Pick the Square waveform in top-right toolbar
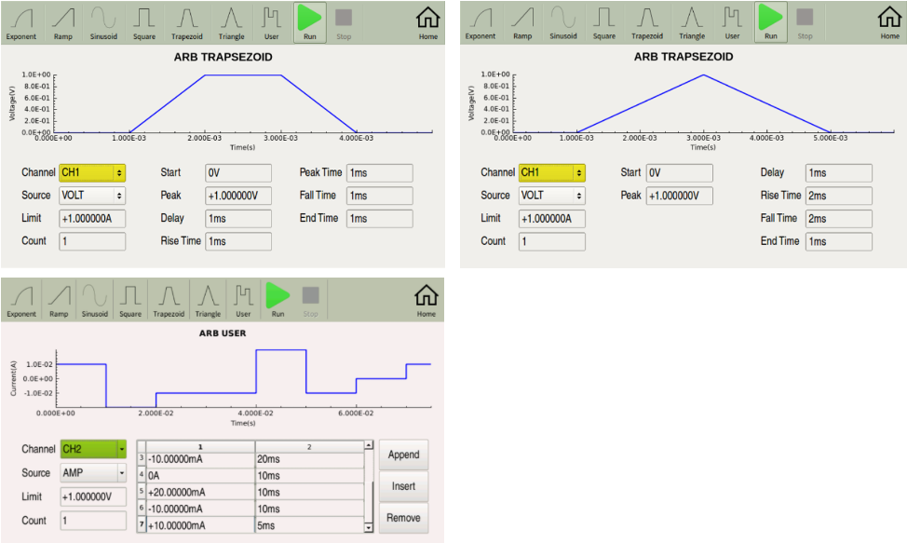This screenshot has height=543, width=907. point(604,23)
